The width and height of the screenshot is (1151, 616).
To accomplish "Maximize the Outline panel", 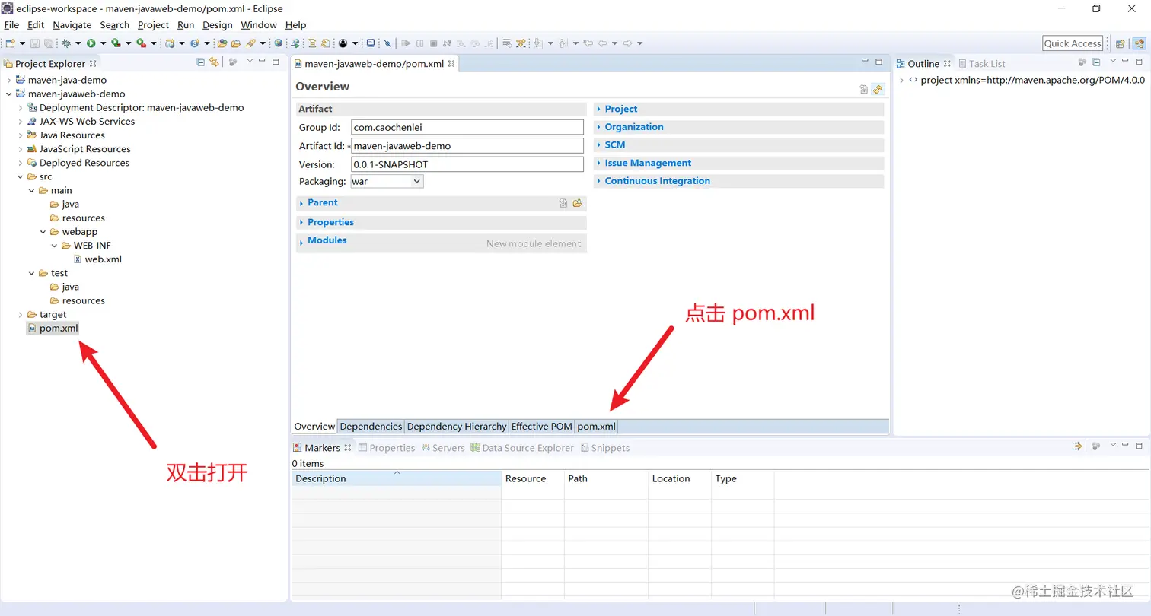I will click(x=1139, y=62).
